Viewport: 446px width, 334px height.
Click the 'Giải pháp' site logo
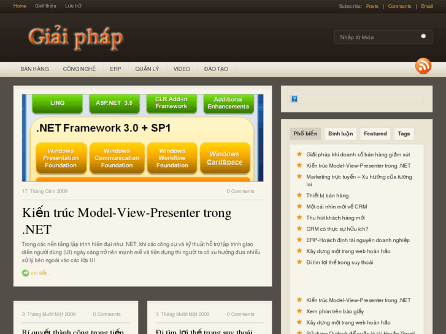coord(75,39)
